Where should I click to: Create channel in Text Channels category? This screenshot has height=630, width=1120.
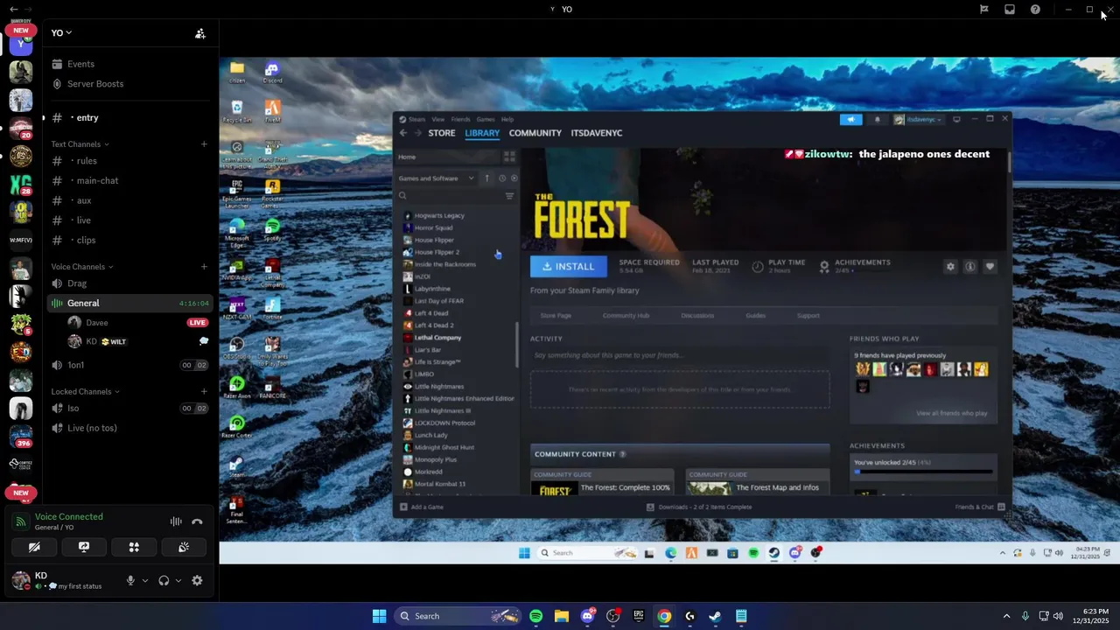point(204,144)
